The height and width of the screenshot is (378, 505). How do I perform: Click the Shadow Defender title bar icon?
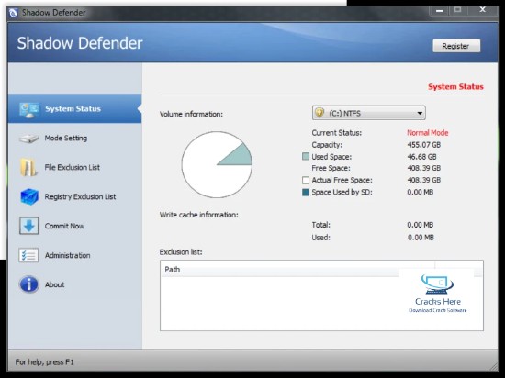(13, 13)
